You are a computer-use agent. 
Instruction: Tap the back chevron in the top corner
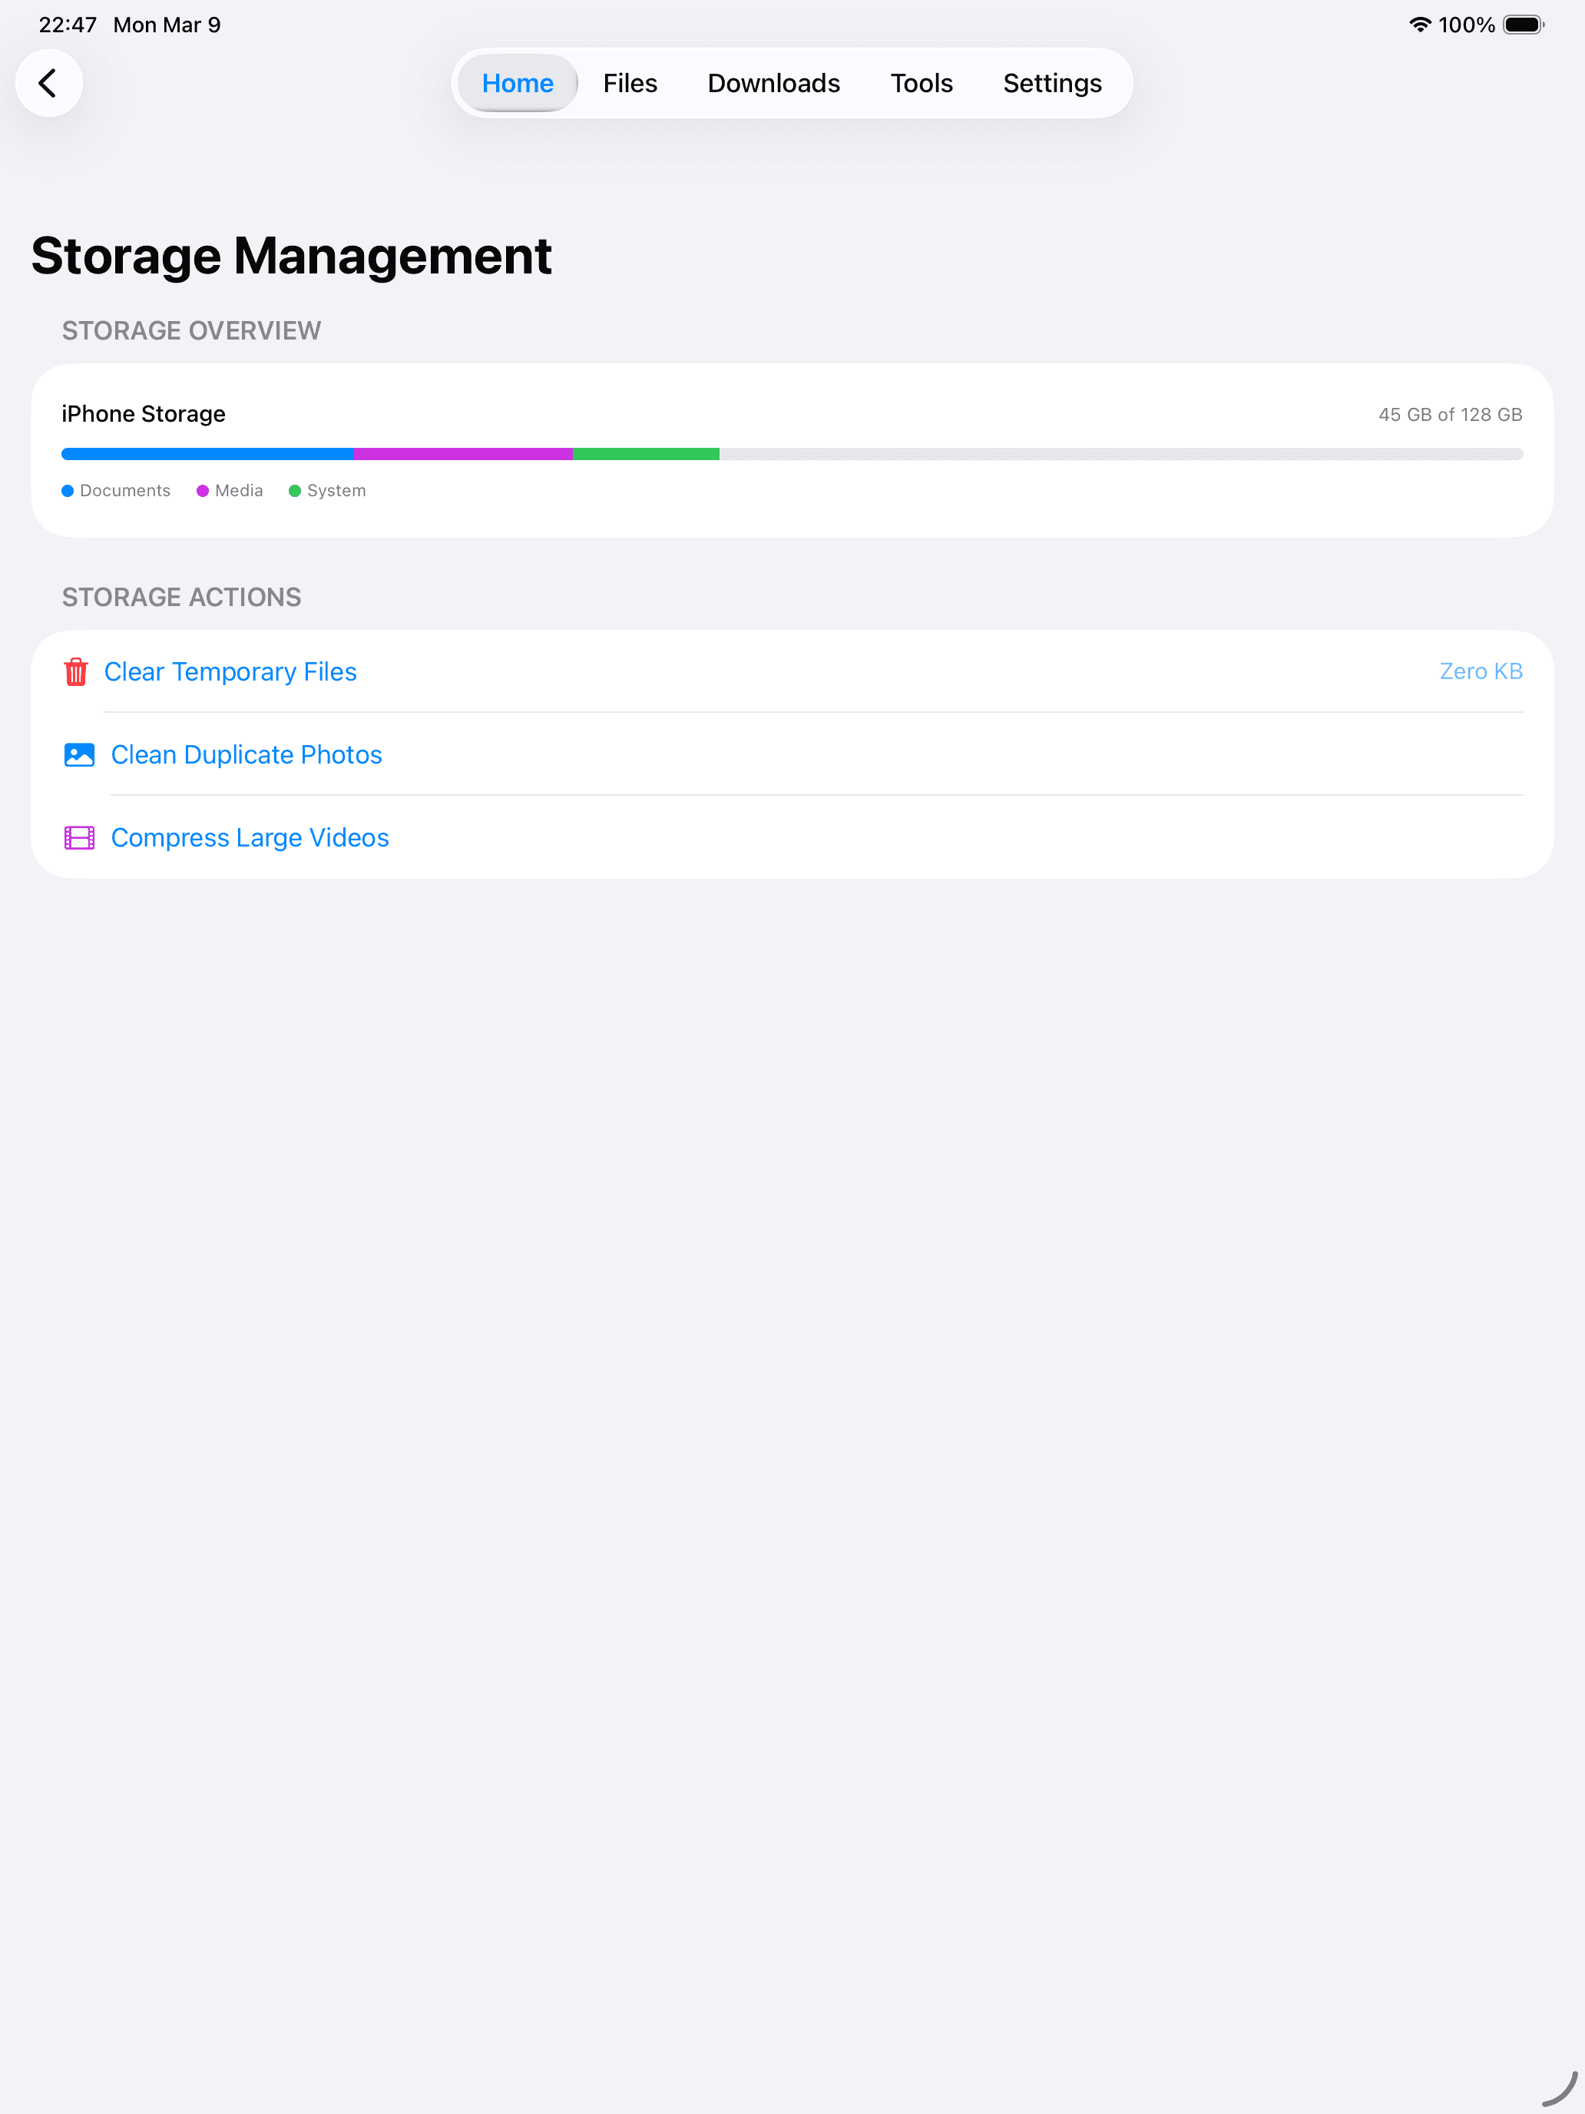click(x=48, y=82)
